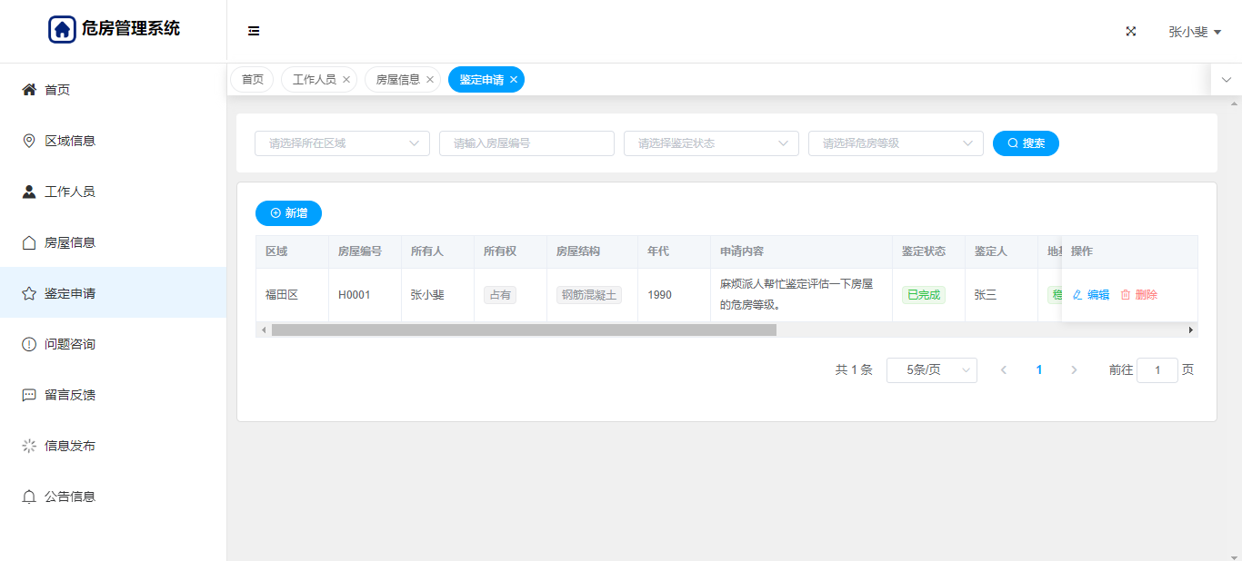Image resolution: width=1242 pixels, height=561 pixels.
Task: Open the 5条/页 page size selector
Action: click(x=931, y=369)
